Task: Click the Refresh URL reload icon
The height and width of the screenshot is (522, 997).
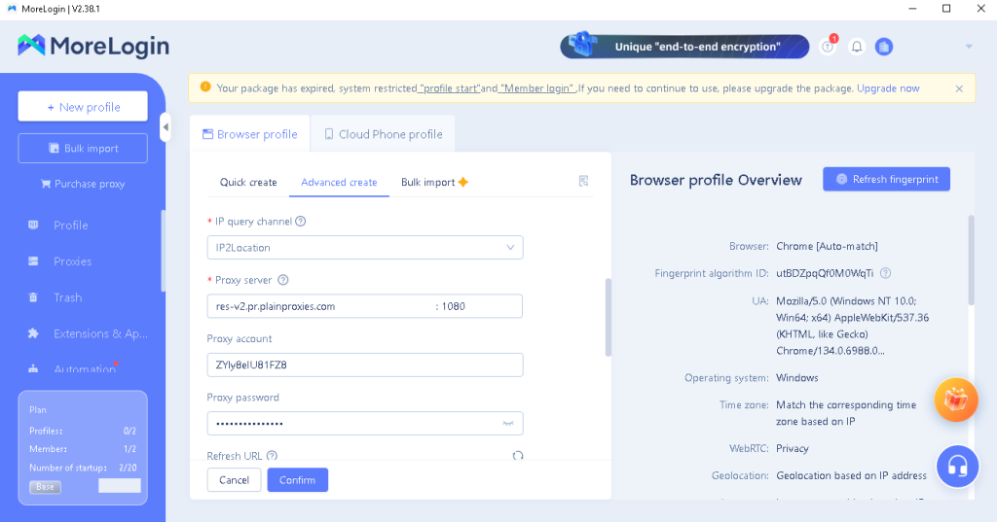Action: 518,456
